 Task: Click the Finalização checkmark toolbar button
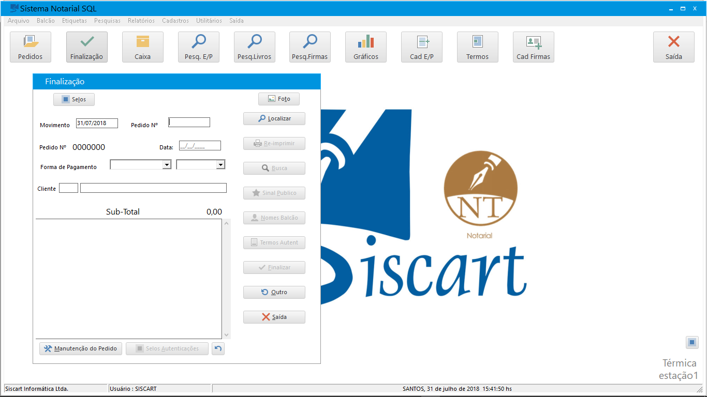[x=86, y=47]
